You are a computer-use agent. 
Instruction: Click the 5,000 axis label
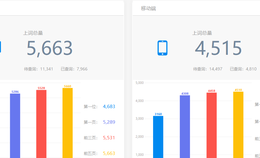point(140,83)
